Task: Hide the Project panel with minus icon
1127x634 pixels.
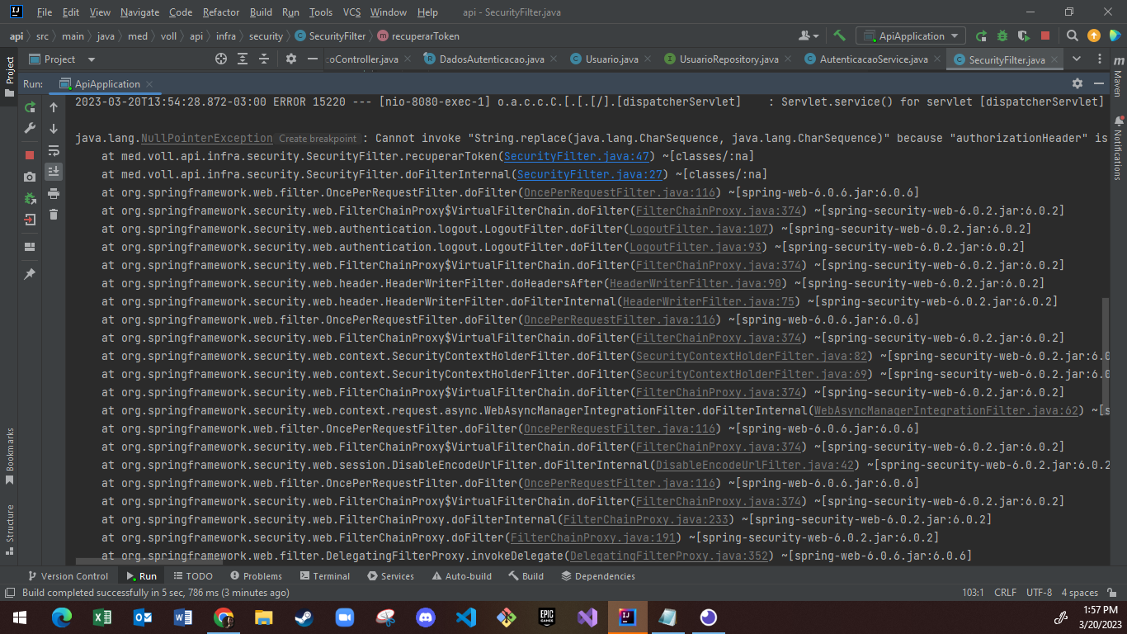Action: pos(312,59)
